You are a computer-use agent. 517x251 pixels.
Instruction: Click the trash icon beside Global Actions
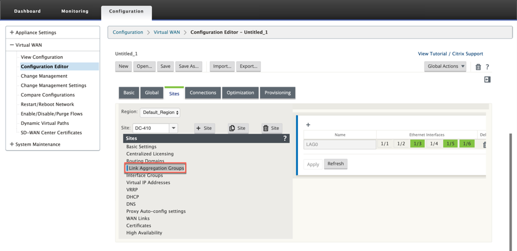click(x=478, y=67)
